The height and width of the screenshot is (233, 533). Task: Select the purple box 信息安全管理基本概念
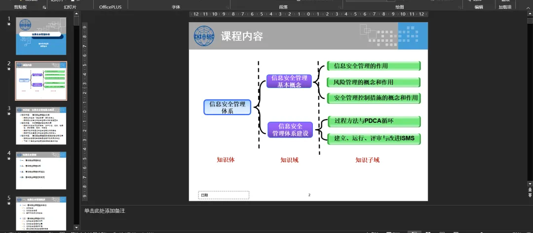click(289, 81)
